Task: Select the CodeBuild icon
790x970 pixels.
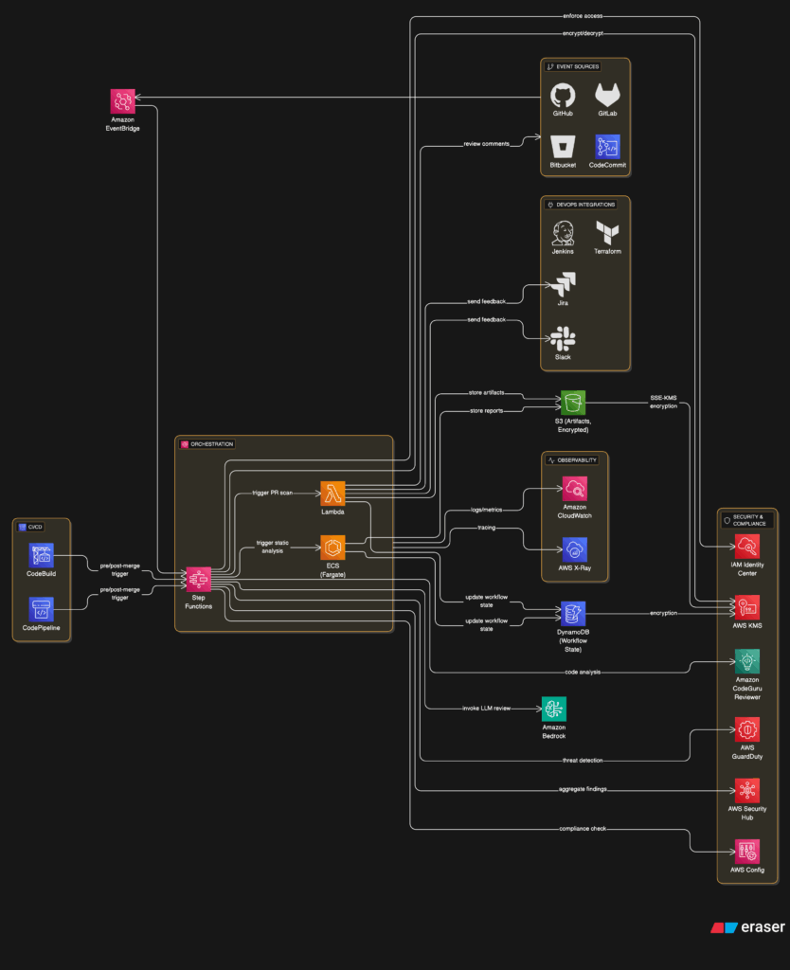Action: click(x=41, y=555)
